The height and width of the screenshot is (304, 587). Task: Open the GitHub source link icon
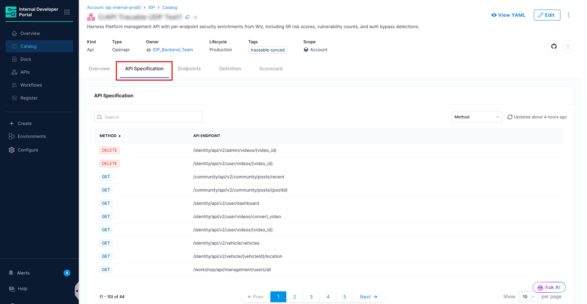554,47
